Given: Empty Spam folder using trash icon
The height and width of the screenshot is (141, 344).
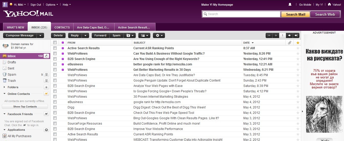Looking at the screenshot, I should point(46,75).
